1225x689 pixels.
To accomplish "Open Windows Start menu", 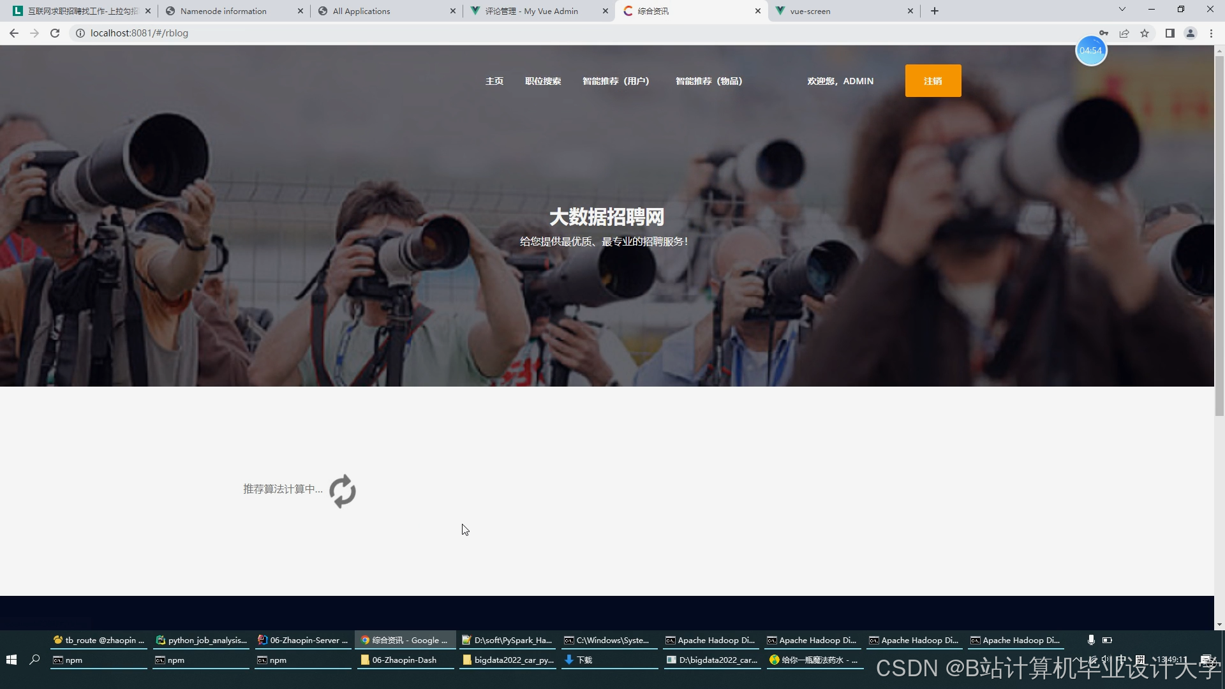I will pyautogui.click(x=11, y=660).
